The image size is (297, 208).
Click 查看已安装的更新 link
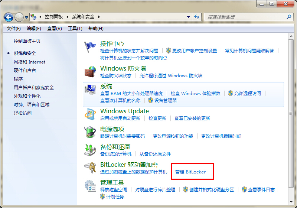click(192, 118)
